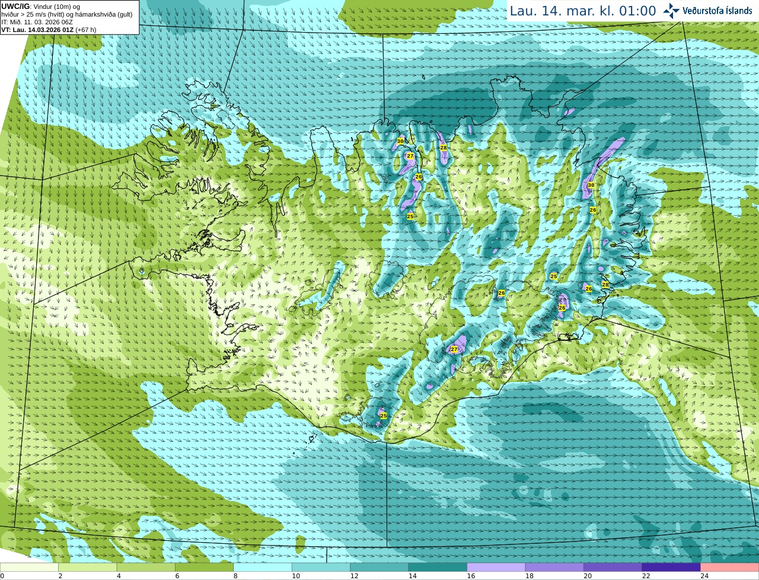Pick the 22–24 m/s dark indigo legend swatch
This screenshot has width=759, height=580.
671,567
